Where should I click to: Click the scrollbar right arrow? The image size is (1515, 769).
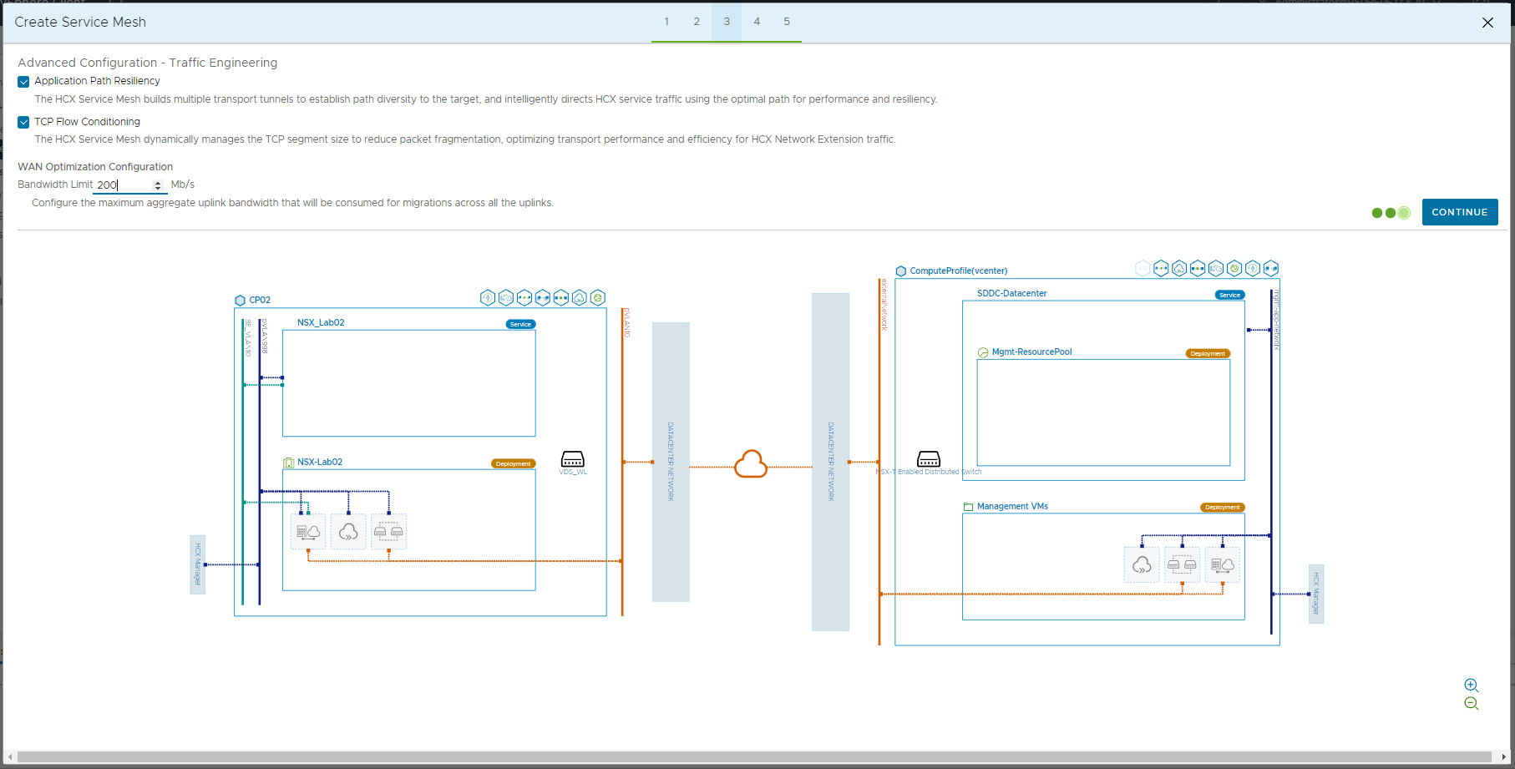(1504, 757)
